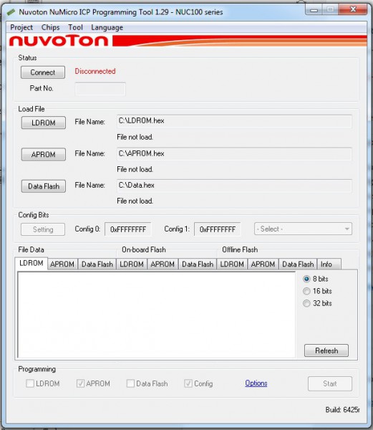Open the Options link
The height and width of the screenshot is (430, 373).
pos(256,383)
